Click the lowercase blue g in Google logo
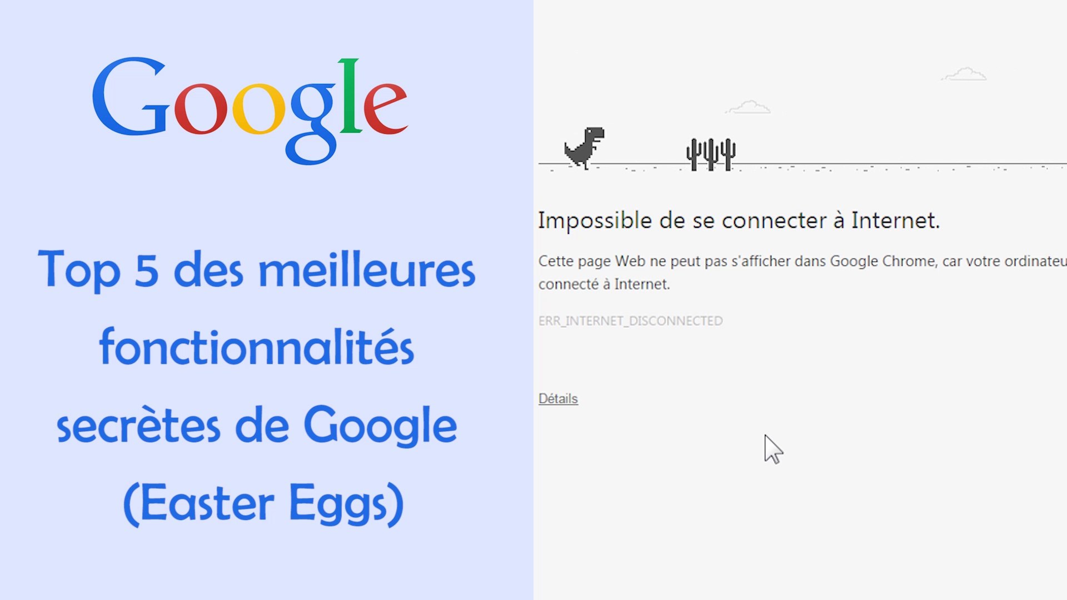The image size is (1067, 600). tap(312, 122)
